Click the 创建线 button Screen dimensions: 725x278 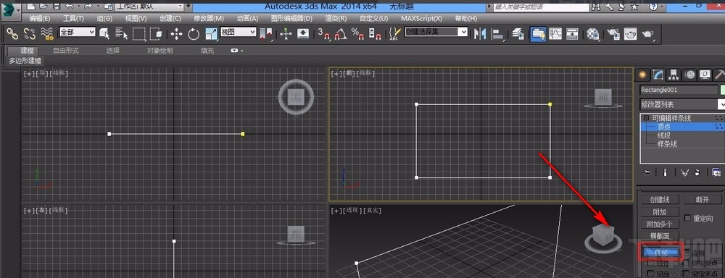(x=660, y=200)
